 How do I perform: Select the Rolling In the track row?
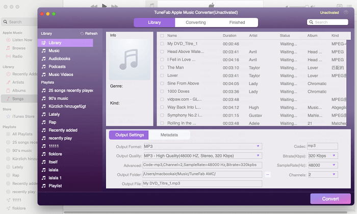point(251,123)
